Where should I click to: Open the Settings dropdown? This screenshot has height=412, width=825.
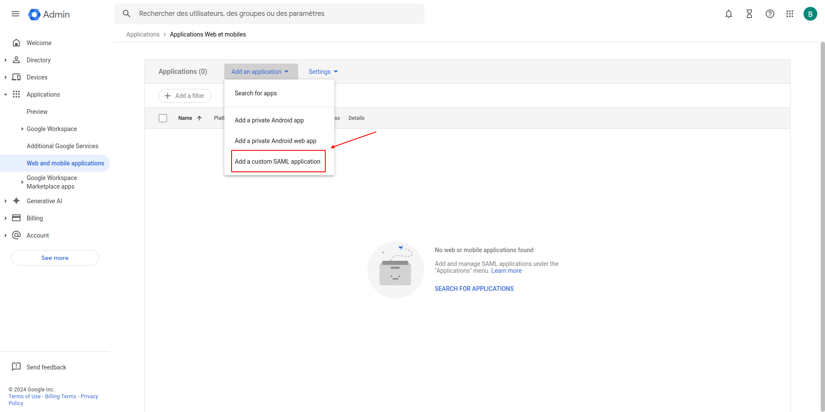323,72
